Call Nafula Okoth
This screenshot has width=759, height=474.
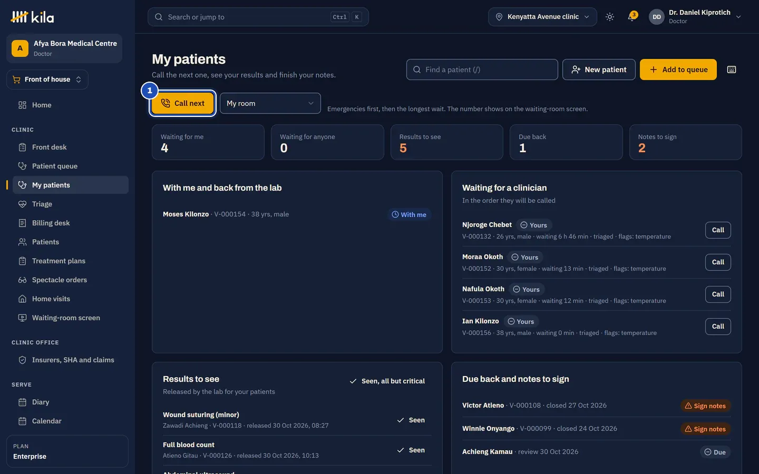[x=718, y=294]
